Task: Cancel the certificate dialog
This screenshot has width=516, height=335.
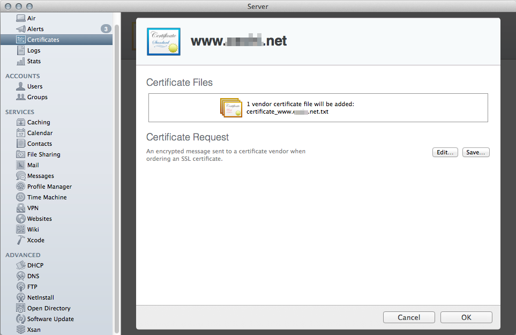Action: 409,317
